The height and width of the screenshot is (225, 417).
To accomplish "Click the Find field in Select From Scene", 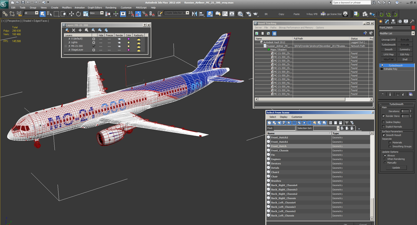I will (x=285, y=128).
